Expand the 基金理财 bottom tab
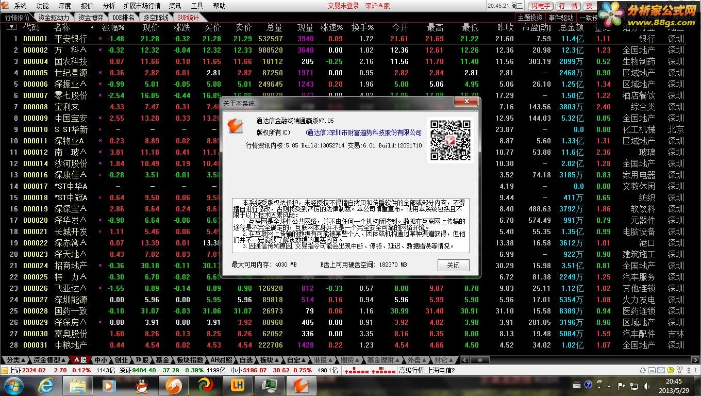 [383, 360]
